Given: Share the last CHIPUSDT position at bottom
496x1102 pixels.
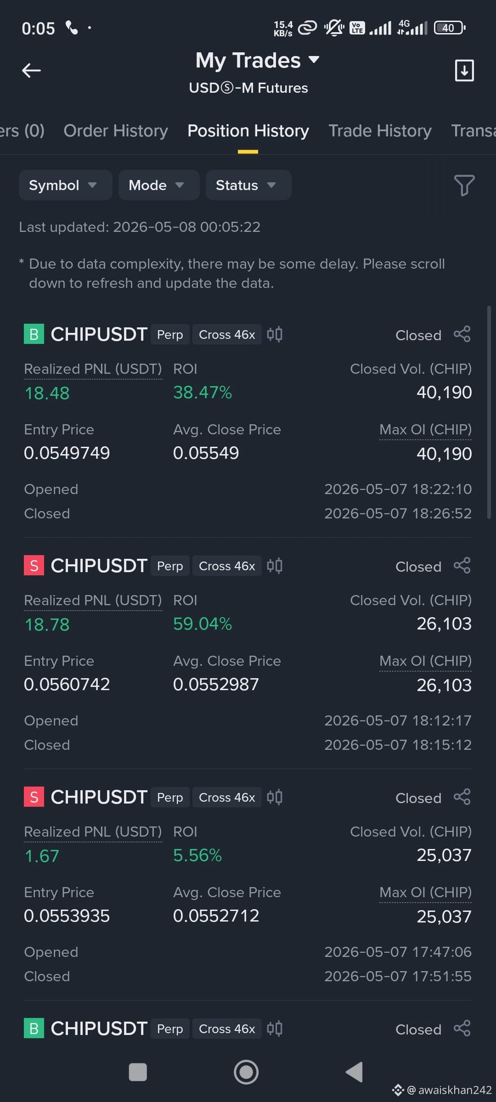Looking at the screenshot, I should tap(462, 1029).
